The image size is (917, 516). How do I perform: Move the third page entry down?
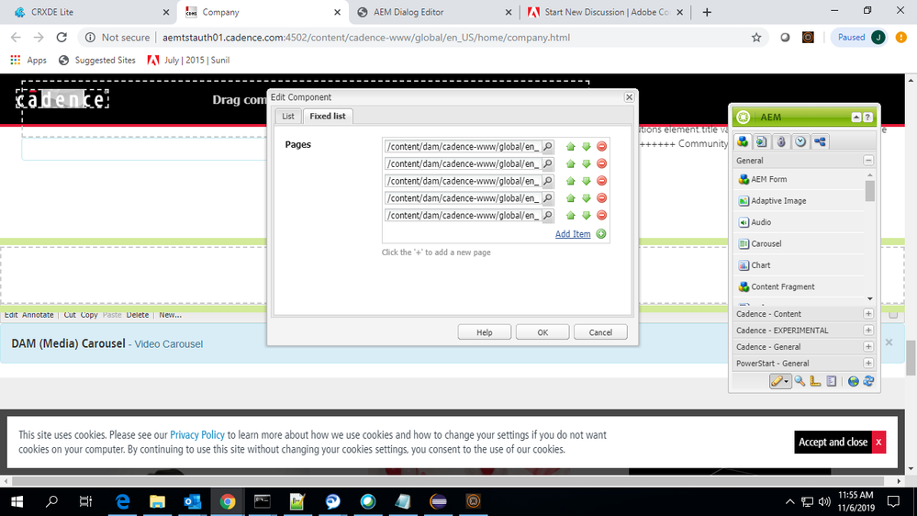coord(586,181)
